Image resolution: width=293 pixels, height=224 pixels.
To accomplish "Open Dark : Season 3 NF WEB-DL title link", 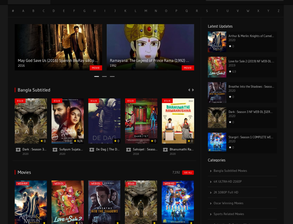I will click(250, 112).
